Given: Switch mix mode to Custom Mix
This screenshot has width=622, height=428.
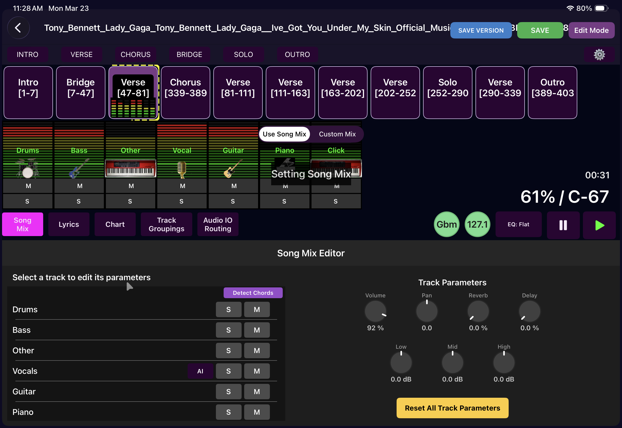Looking at the screenshot, I should coord(336,134).
